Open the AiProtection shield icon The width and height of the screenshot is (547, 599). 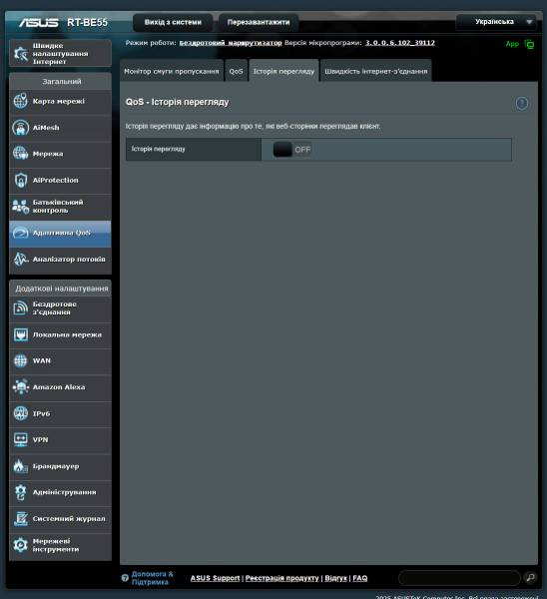21,180
